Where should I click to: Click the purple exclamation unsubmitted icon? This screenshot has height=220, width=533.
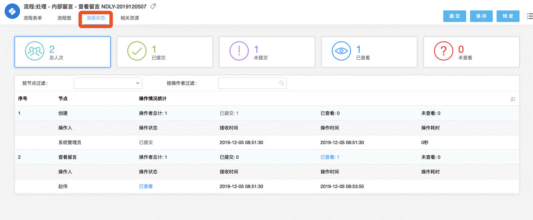239,51
